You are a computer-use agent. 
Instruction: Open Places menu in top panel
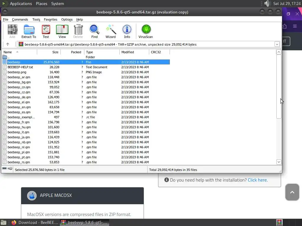point(42,4)
